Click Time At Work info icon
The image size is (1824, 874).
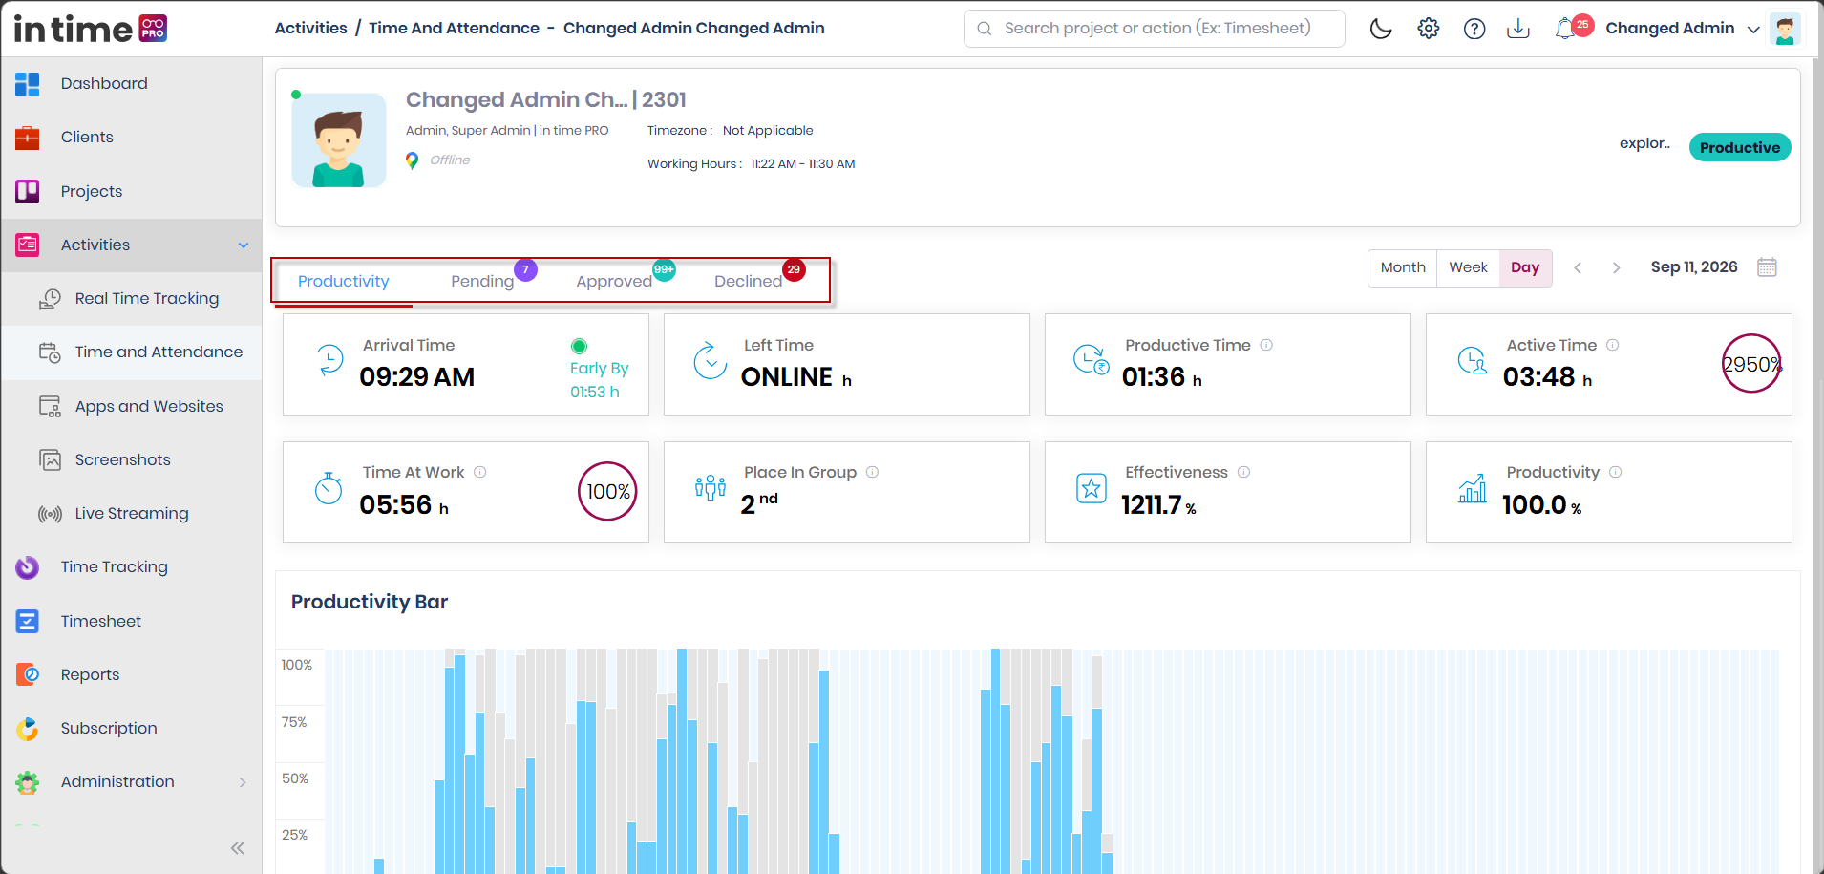480,472
